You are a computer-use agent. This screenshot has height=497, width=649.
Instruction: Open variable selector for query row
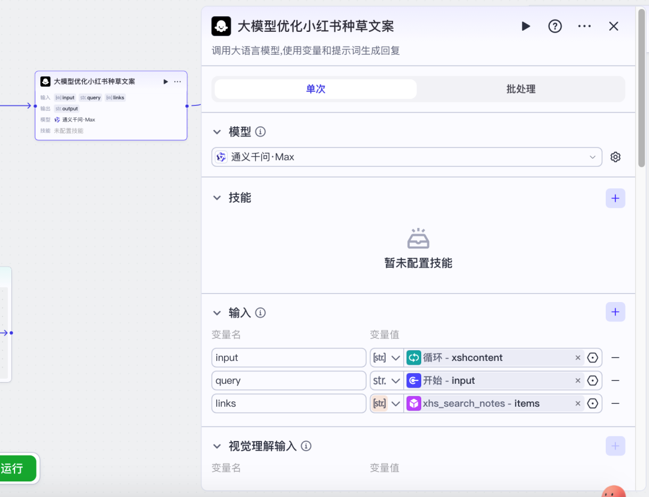593,380
